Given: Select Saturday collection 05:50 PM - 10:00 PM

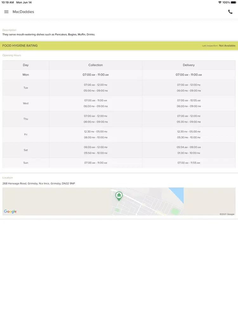Looking at the screenshot, I should coord(96,153).
